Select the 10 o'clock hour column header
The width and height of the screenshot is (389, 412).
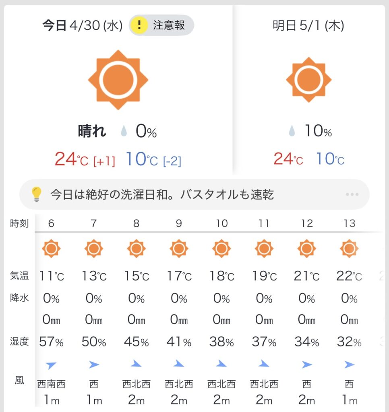pos(222,223)
